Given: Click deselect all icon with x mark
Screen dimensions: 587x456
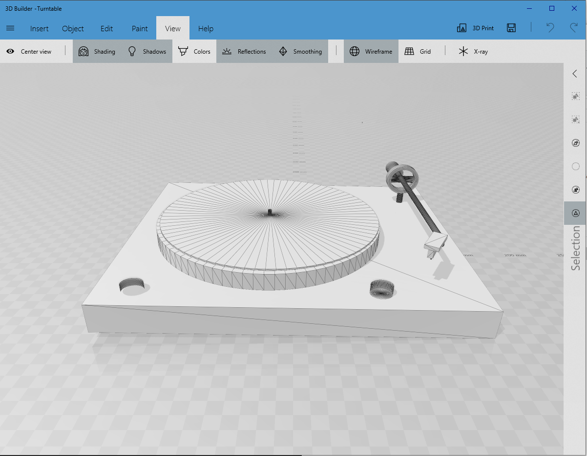Looking at the screenshot, I should (x=576, y=119).
